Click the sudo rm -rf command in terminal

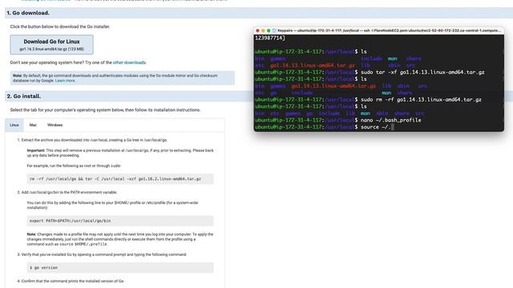coord(421,99)
